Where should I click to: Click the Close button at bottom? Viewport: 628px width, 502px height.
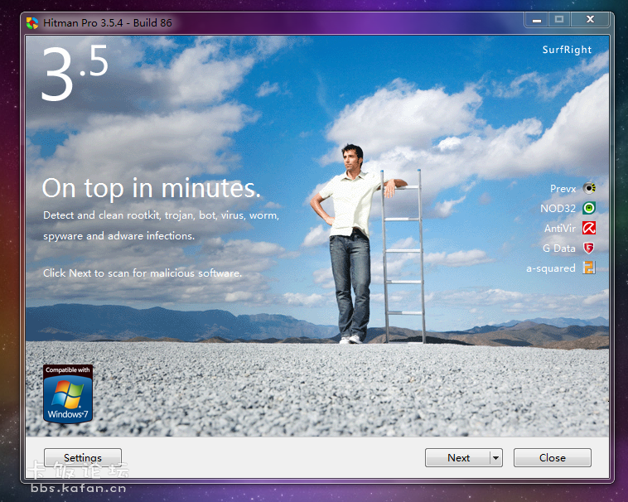pos(553,457)
